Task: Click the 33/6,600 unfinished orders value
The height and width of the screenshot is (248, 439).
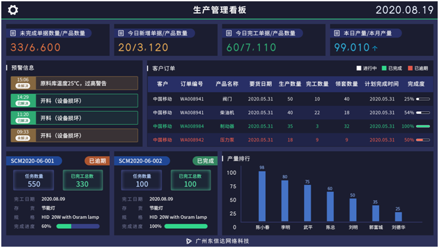Action: (x=36, y=47)
